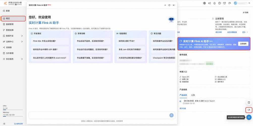The height and width of the screenshot is (126, 253).
Task: Click the AI chat sparkle icon in top bar
Action: [x=230, y=3]
